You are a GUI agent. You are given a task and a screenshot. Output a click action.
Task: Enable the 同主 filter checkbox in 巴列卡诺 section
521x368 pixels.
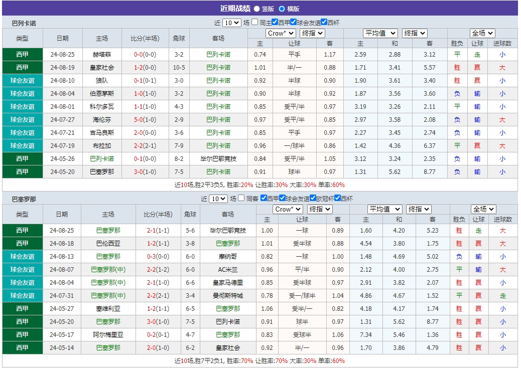point(255,23)
